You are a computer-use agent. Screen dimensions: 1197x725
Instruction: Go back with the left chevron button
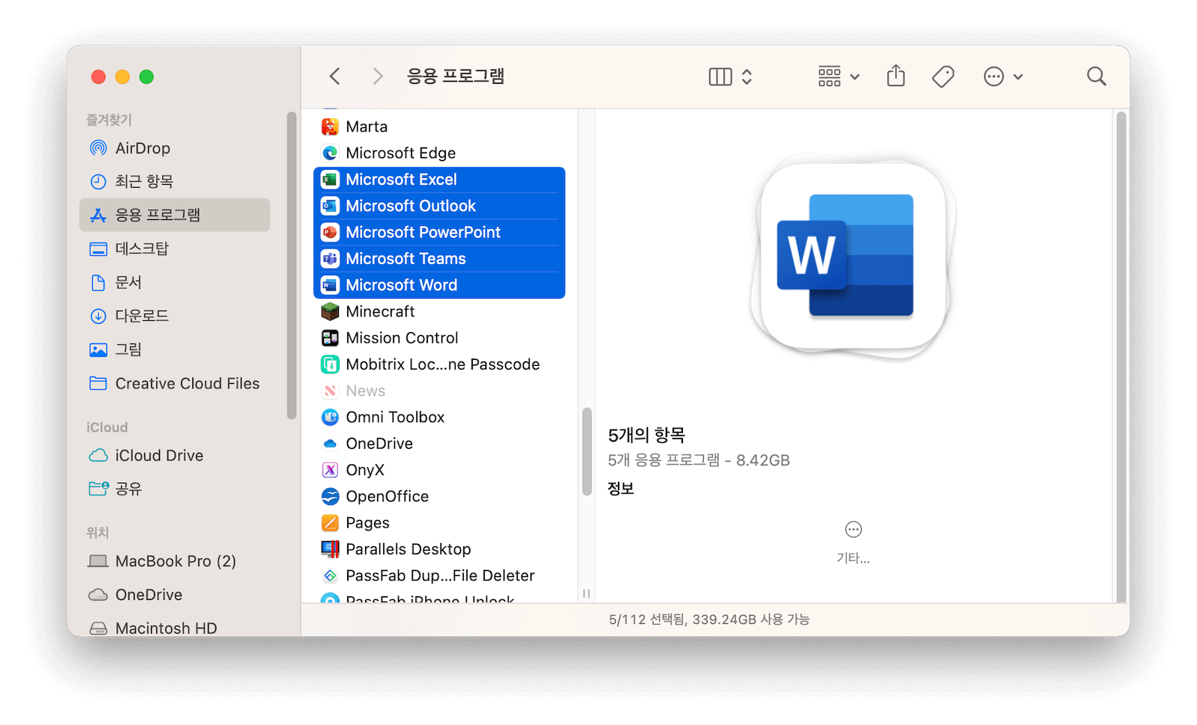335,76
